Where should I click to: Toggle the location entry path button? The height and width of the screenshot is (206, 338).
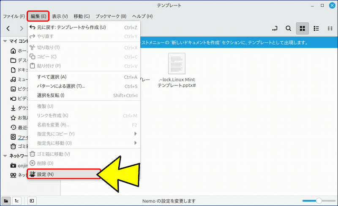(x=275, y=28)
